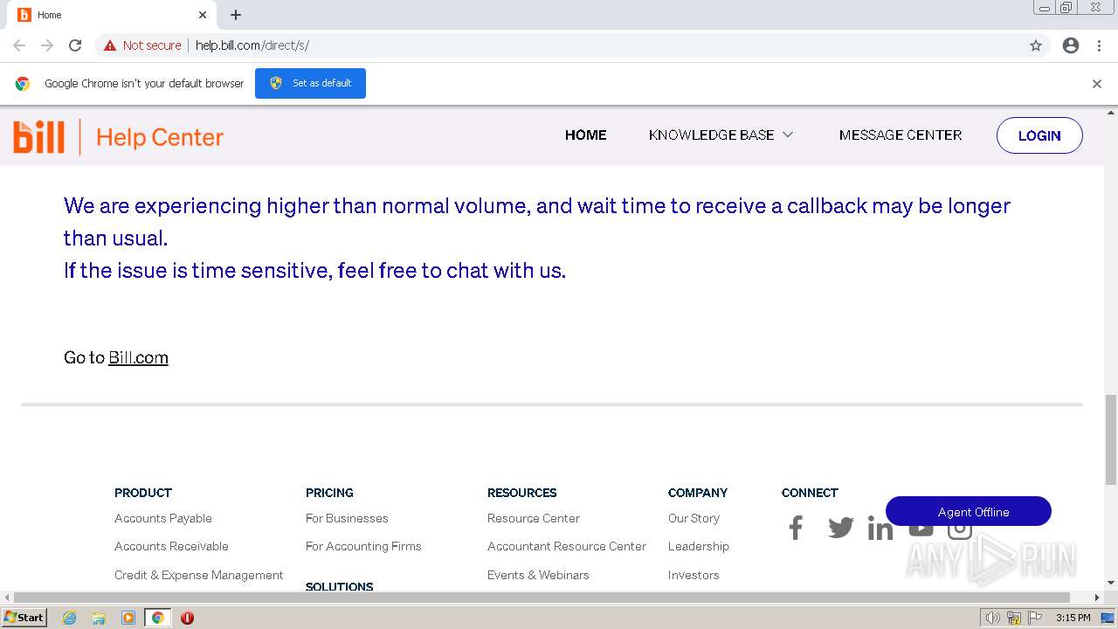The width and height of the screenshot is (1118, 629).
Task: Open Our Story link
Action: point(694,518)
